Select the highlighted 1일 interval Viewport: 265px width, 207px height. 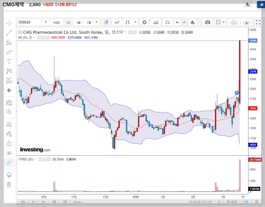[x=68, y=22]
